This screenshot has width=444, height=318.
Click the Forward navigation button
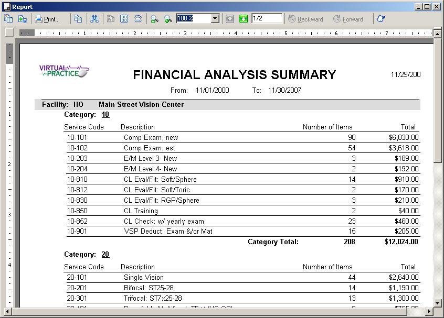[x=348, y=19]
